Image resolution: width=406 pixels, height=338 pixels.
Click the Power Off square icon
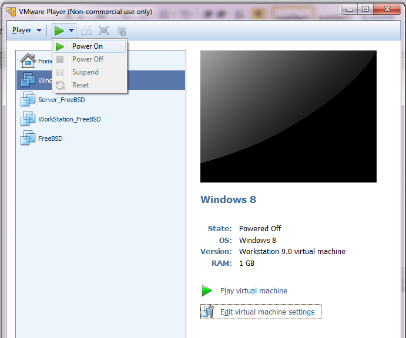pyautogui.click(x=60, y=59)
